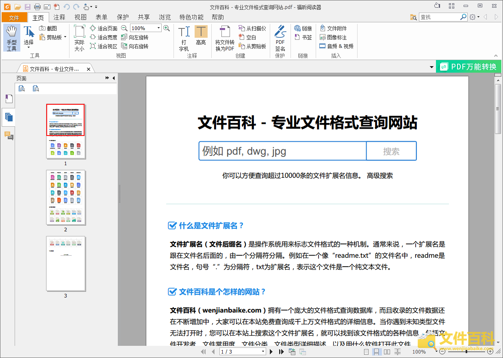
Task: Create PDF From Scanner (从扫描仪)
Action: pyautogui.click(x=252, y=28)
